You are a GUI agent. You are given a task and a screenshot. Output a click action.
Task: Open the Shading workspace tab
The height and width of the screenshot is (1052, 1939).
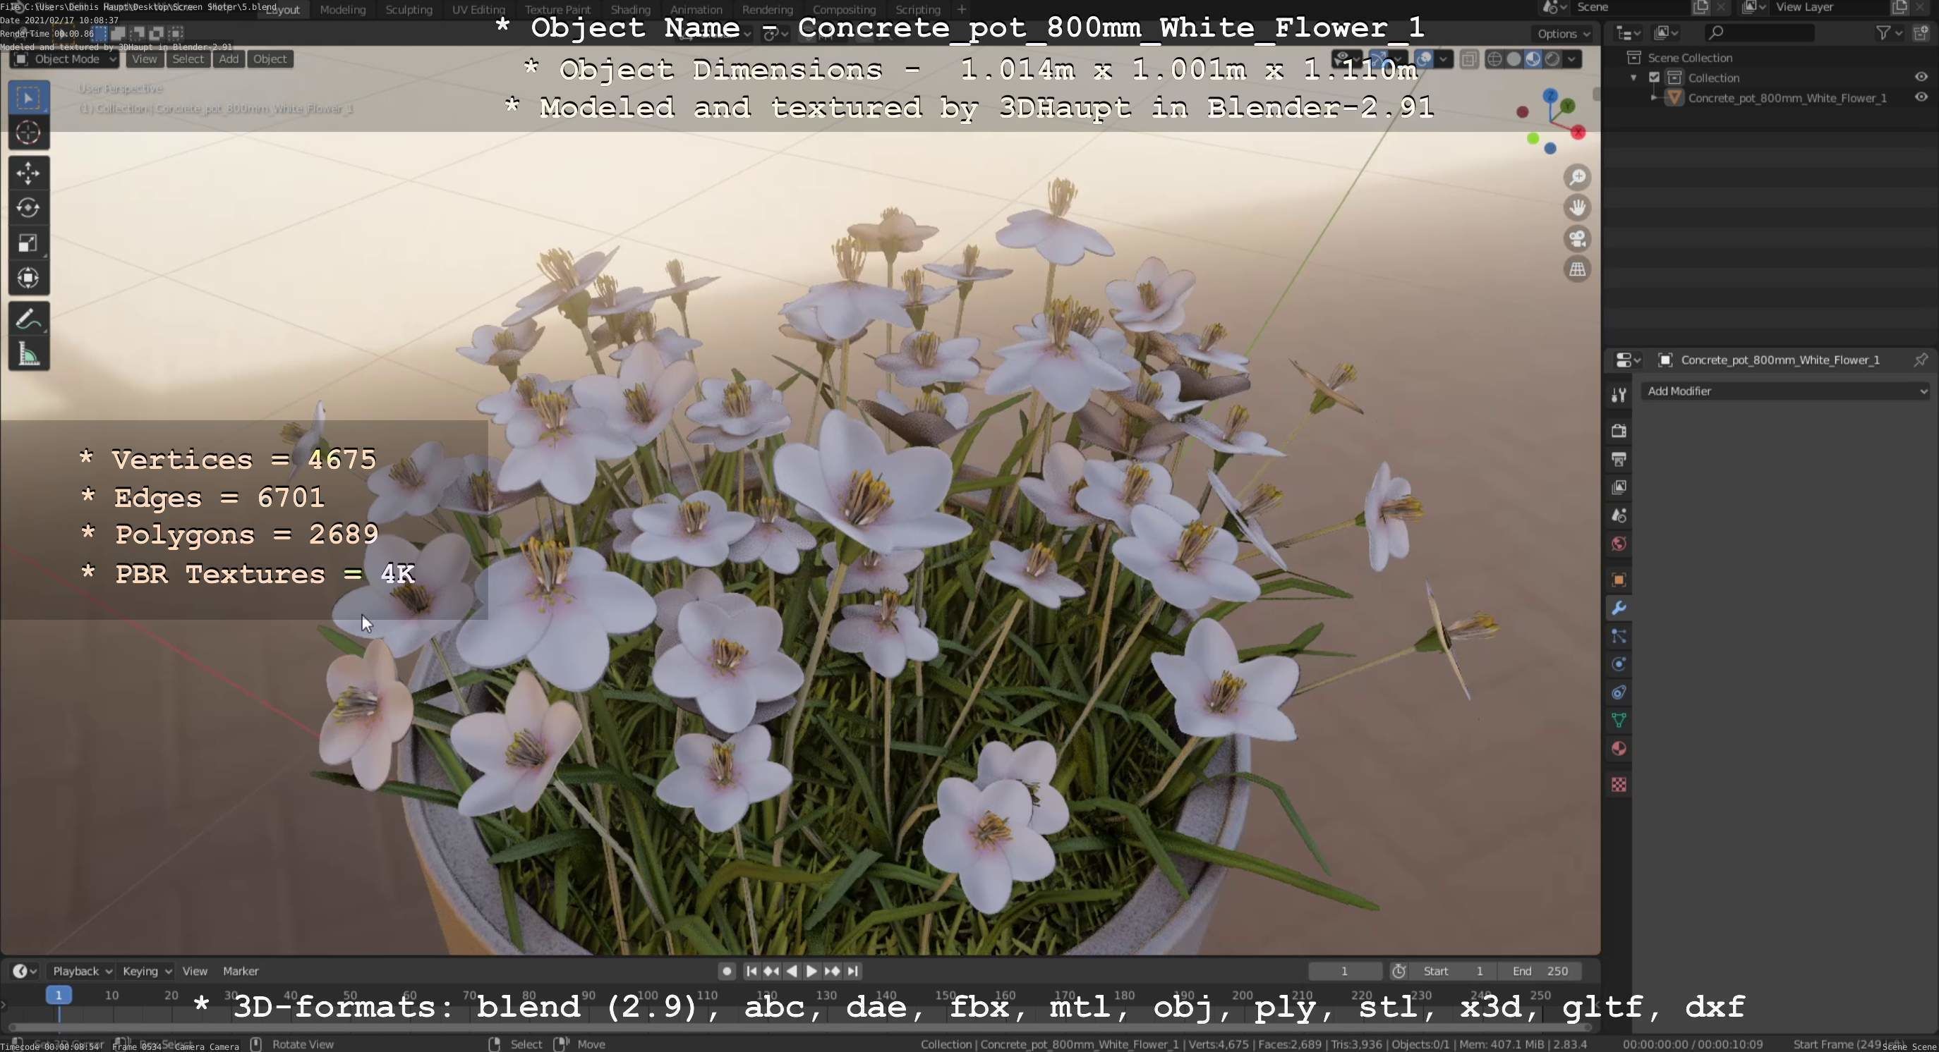click(x=630, y=10)
